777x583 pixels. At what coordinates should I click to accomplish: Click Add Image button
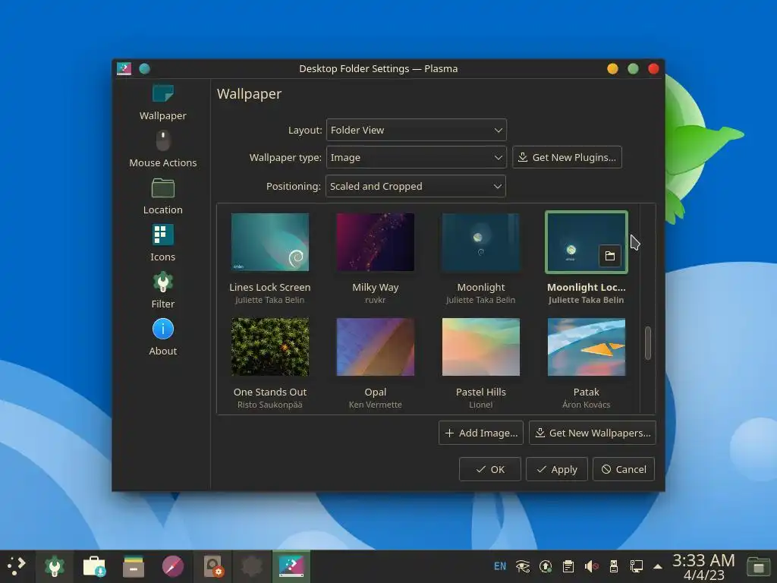click(480, 433)
